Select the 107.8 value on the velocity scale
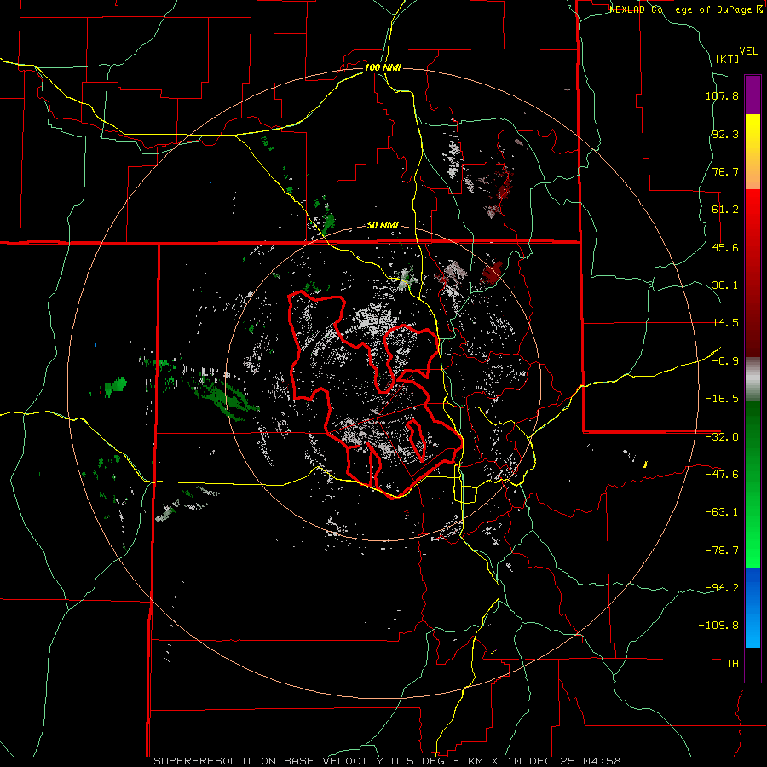Image resolution: width=767 pixels, height=767 pixels. tap(722, 95)
